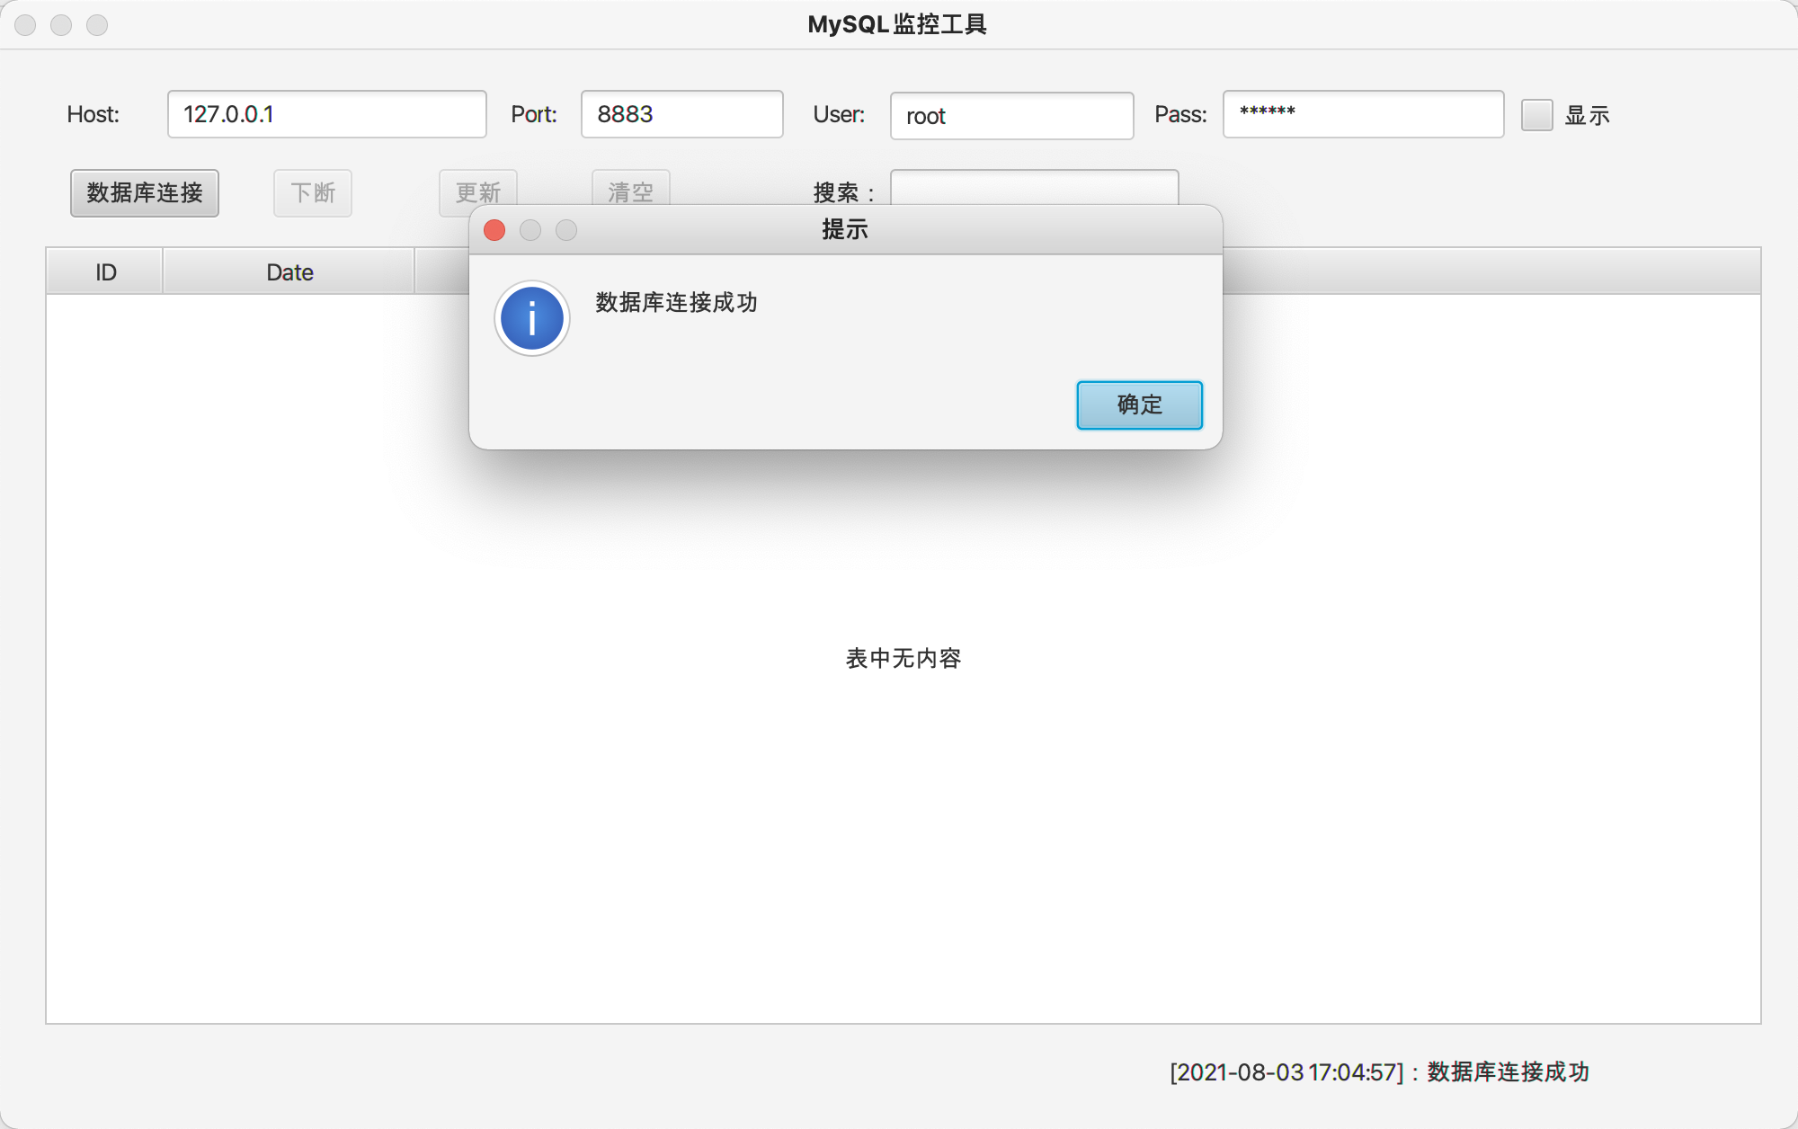
Task: Click the blue info icon in dialog
Action: pos(532,318)
